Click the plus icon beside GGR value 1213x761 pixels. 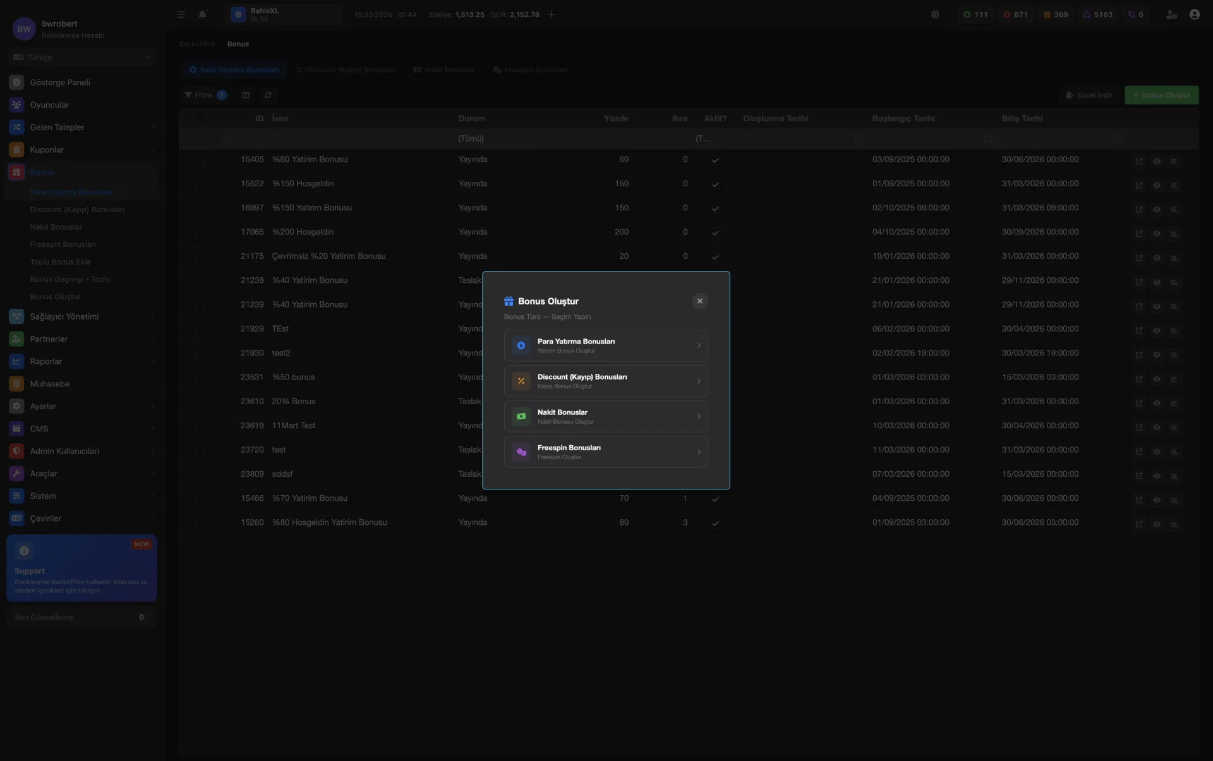pos(552,15)
